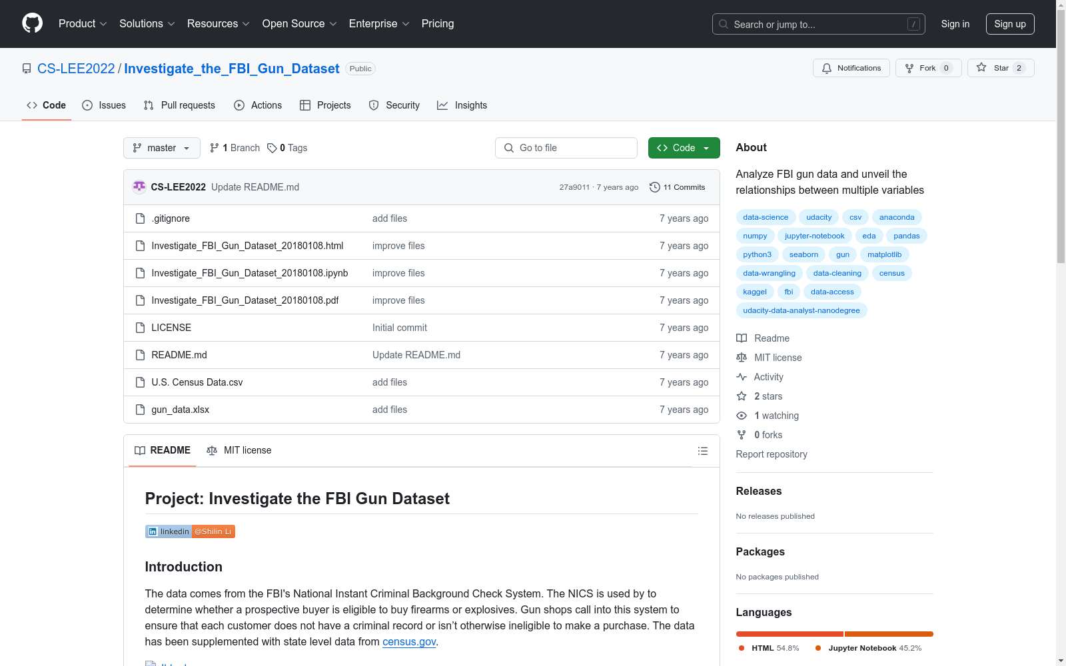Viewport: 1066px width, 666px height.
Task: Click the Sign up button
Action: coord(1010,24)
